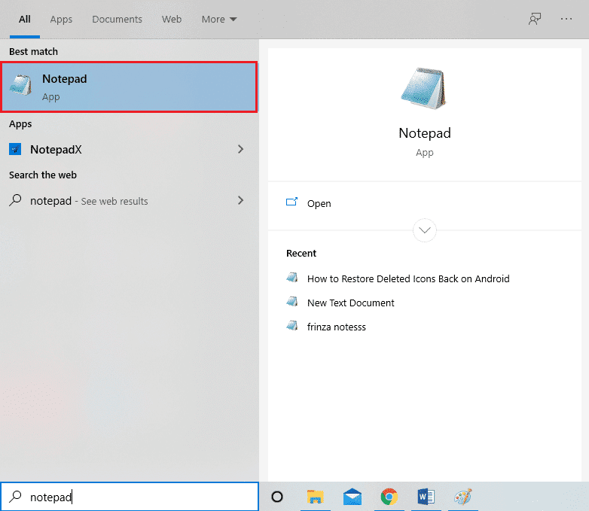
Task: Click the Notepad icon in best match
Action: pyautogui.click(x=20, y=85)
